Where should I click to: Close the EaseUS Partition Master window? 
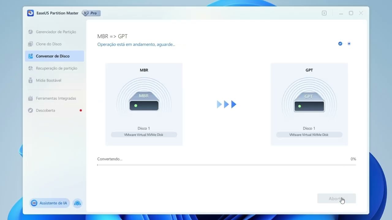(361, 13)
